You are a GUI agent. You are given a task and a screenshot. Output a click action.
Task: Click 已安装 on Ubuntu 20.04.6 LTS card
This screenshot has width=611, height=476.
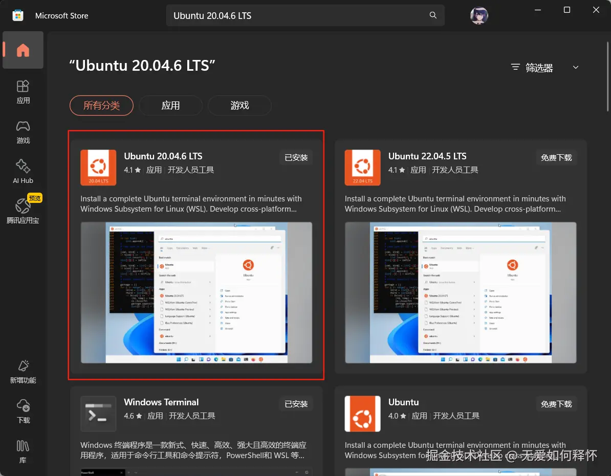point(296,158)
